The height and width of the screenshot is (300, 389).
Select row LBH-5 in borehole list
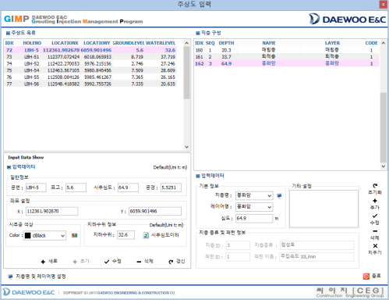(90, 50)
